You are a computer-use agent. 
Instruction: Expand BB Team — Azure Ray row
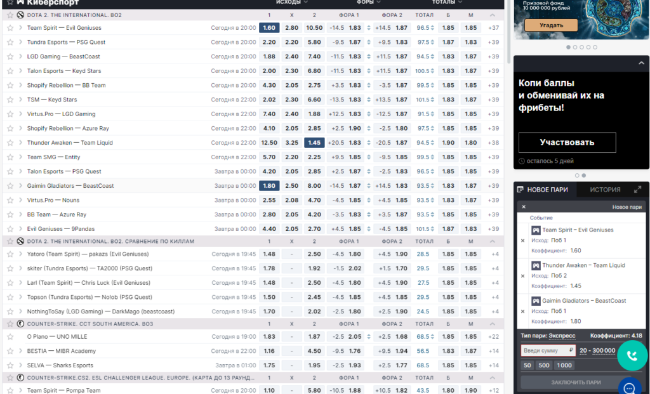pos(20,214)
